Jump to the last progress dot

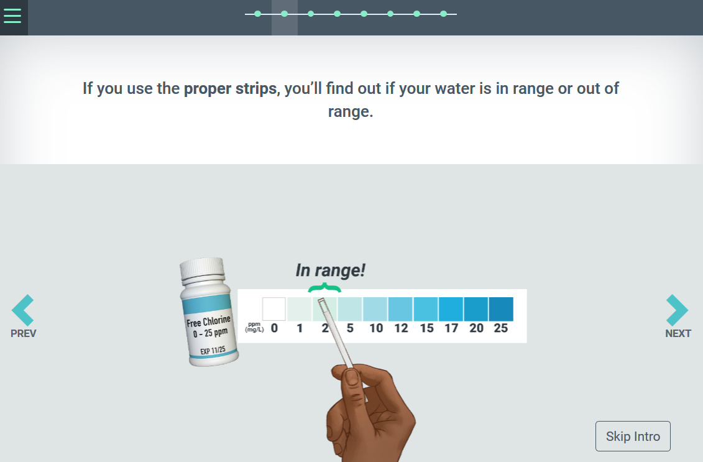[x=443, y=14]
